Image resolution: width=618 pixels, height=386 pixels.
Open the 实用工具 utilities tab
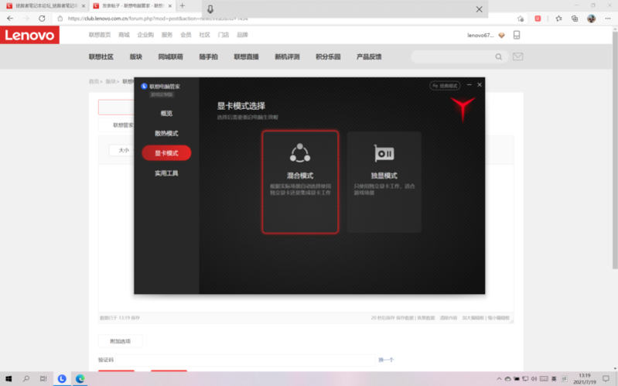coord(166,173)
